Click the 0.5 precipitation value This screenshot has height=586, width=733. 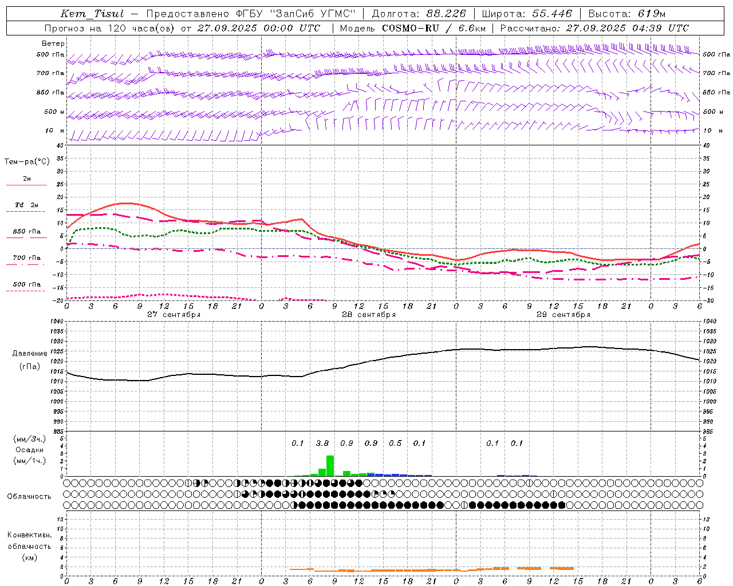[x=395, y=443]
